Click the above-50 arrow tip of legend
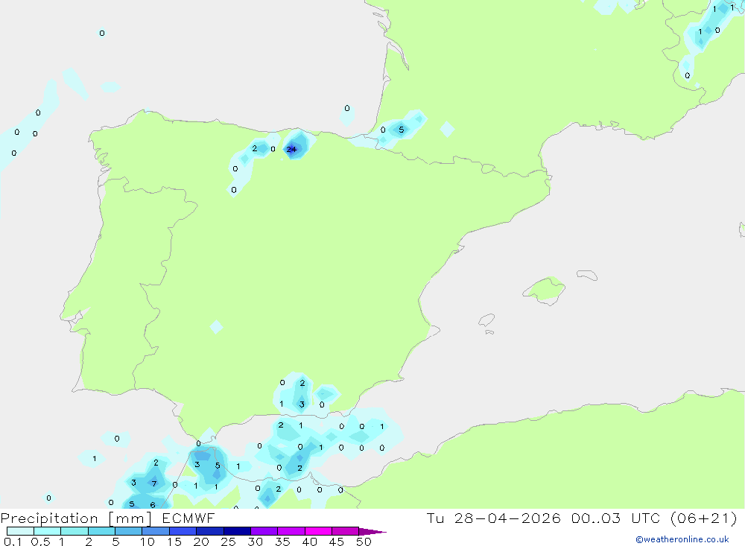745x546 pixels. tap(372, 531)
